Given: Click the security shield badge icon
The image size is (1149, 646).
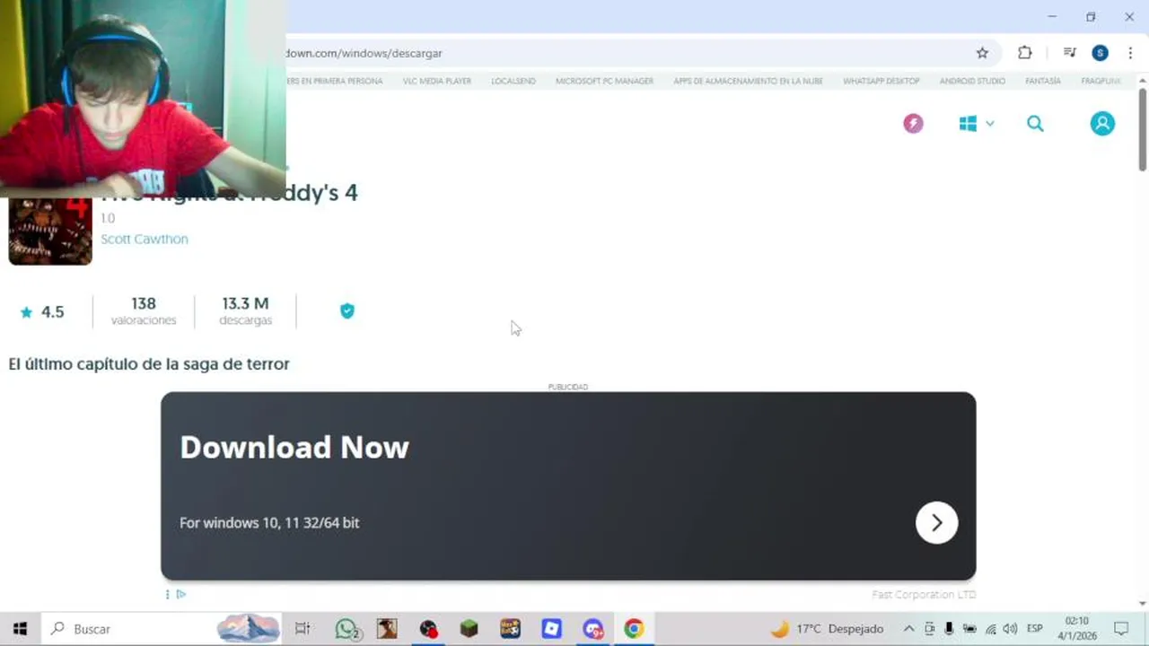Looking at the screenshot, I should [x=347, y=310].
